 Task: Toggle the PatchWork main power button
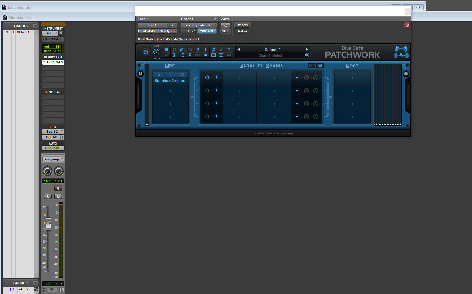point(146,52)
